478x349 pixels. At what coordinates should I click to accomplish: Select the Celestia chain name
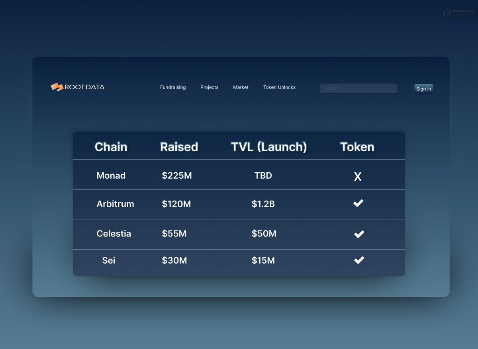(x=114, y=233)
